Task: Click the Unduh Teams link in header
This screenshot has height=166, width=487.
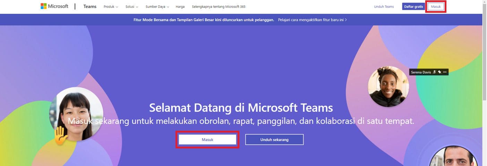Action: click(384, 7)
